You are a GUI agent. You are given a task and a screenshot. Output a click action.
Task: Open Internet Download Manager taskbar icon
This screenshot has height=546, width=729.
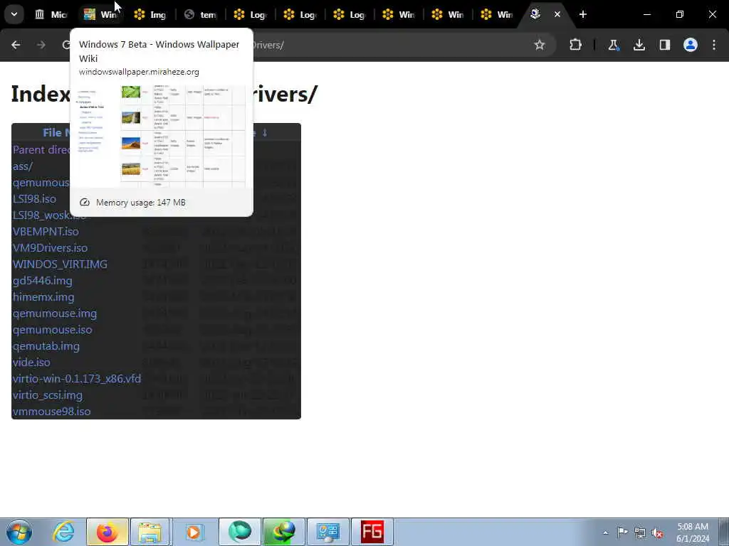pyautogui.click(x=283, y=532)
